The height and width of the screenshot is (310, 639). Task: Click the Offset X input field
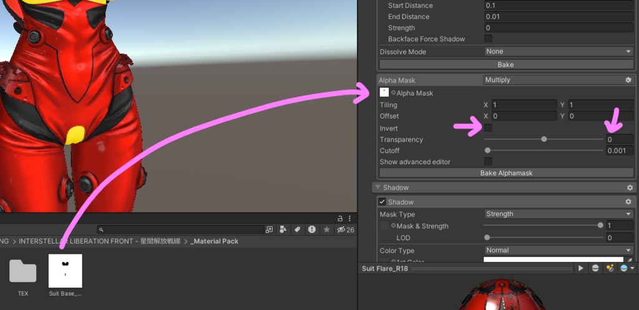[x=524, y=116]
